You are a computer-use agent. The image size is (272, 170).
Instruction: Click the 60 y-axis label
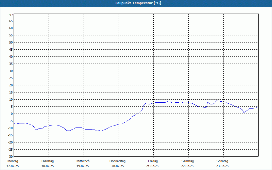tap(11, 28)
